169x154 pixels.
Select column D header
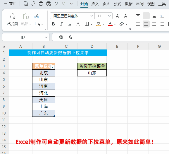92,47
